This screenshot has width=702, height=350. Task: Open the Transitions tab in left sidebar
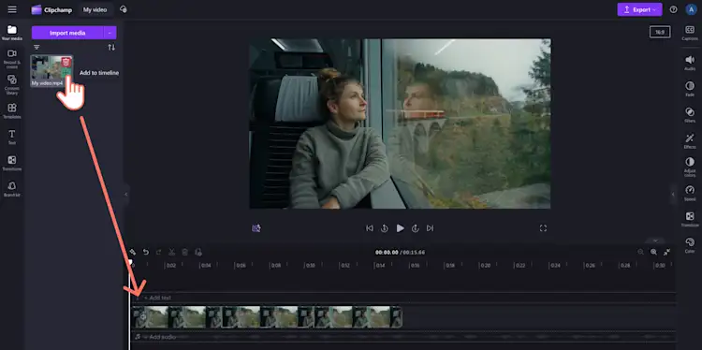pos(12,163)
